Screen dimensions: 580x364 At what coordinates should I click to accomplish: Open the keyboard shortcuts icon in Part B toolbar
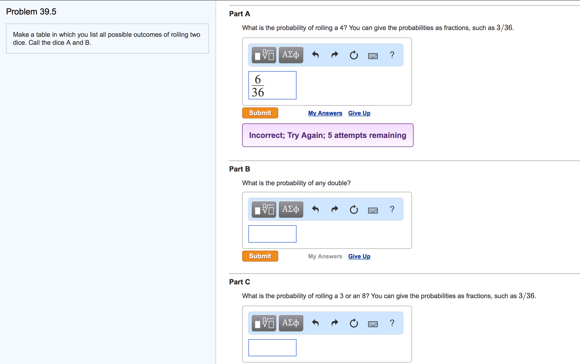[x=373, y=210]
